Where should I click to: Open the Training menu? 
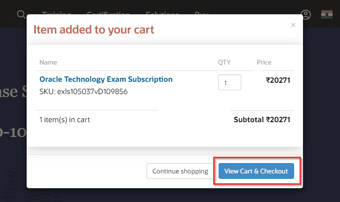coord(56,14)
